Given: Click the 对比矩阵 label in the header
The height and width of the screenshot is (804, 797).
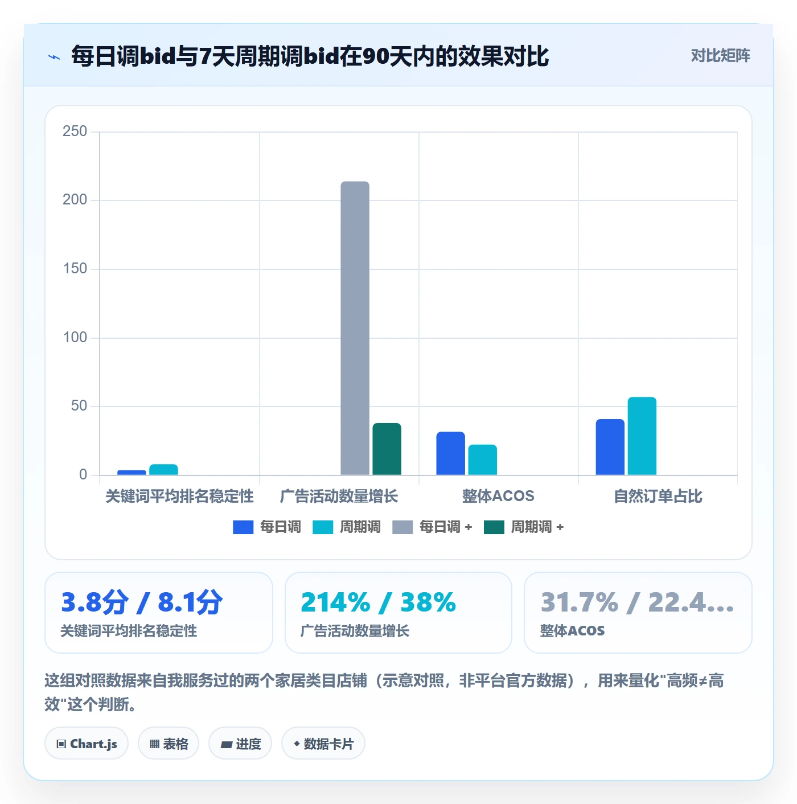Looking at the screenshot, I should pyautogui.click(x=720, y=56).
